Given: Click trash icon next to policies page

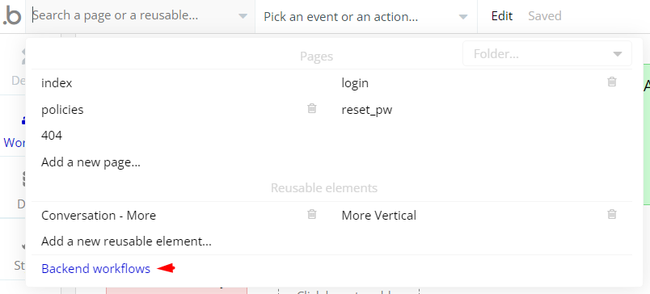Looking at the screenshot, I should point(312,108).
